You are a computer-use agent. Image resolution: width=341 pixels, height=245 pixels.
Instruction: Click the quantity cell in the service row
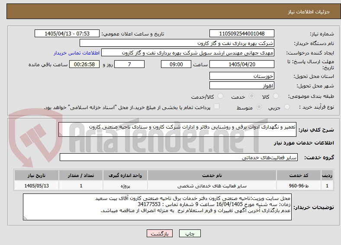point(81,186)
